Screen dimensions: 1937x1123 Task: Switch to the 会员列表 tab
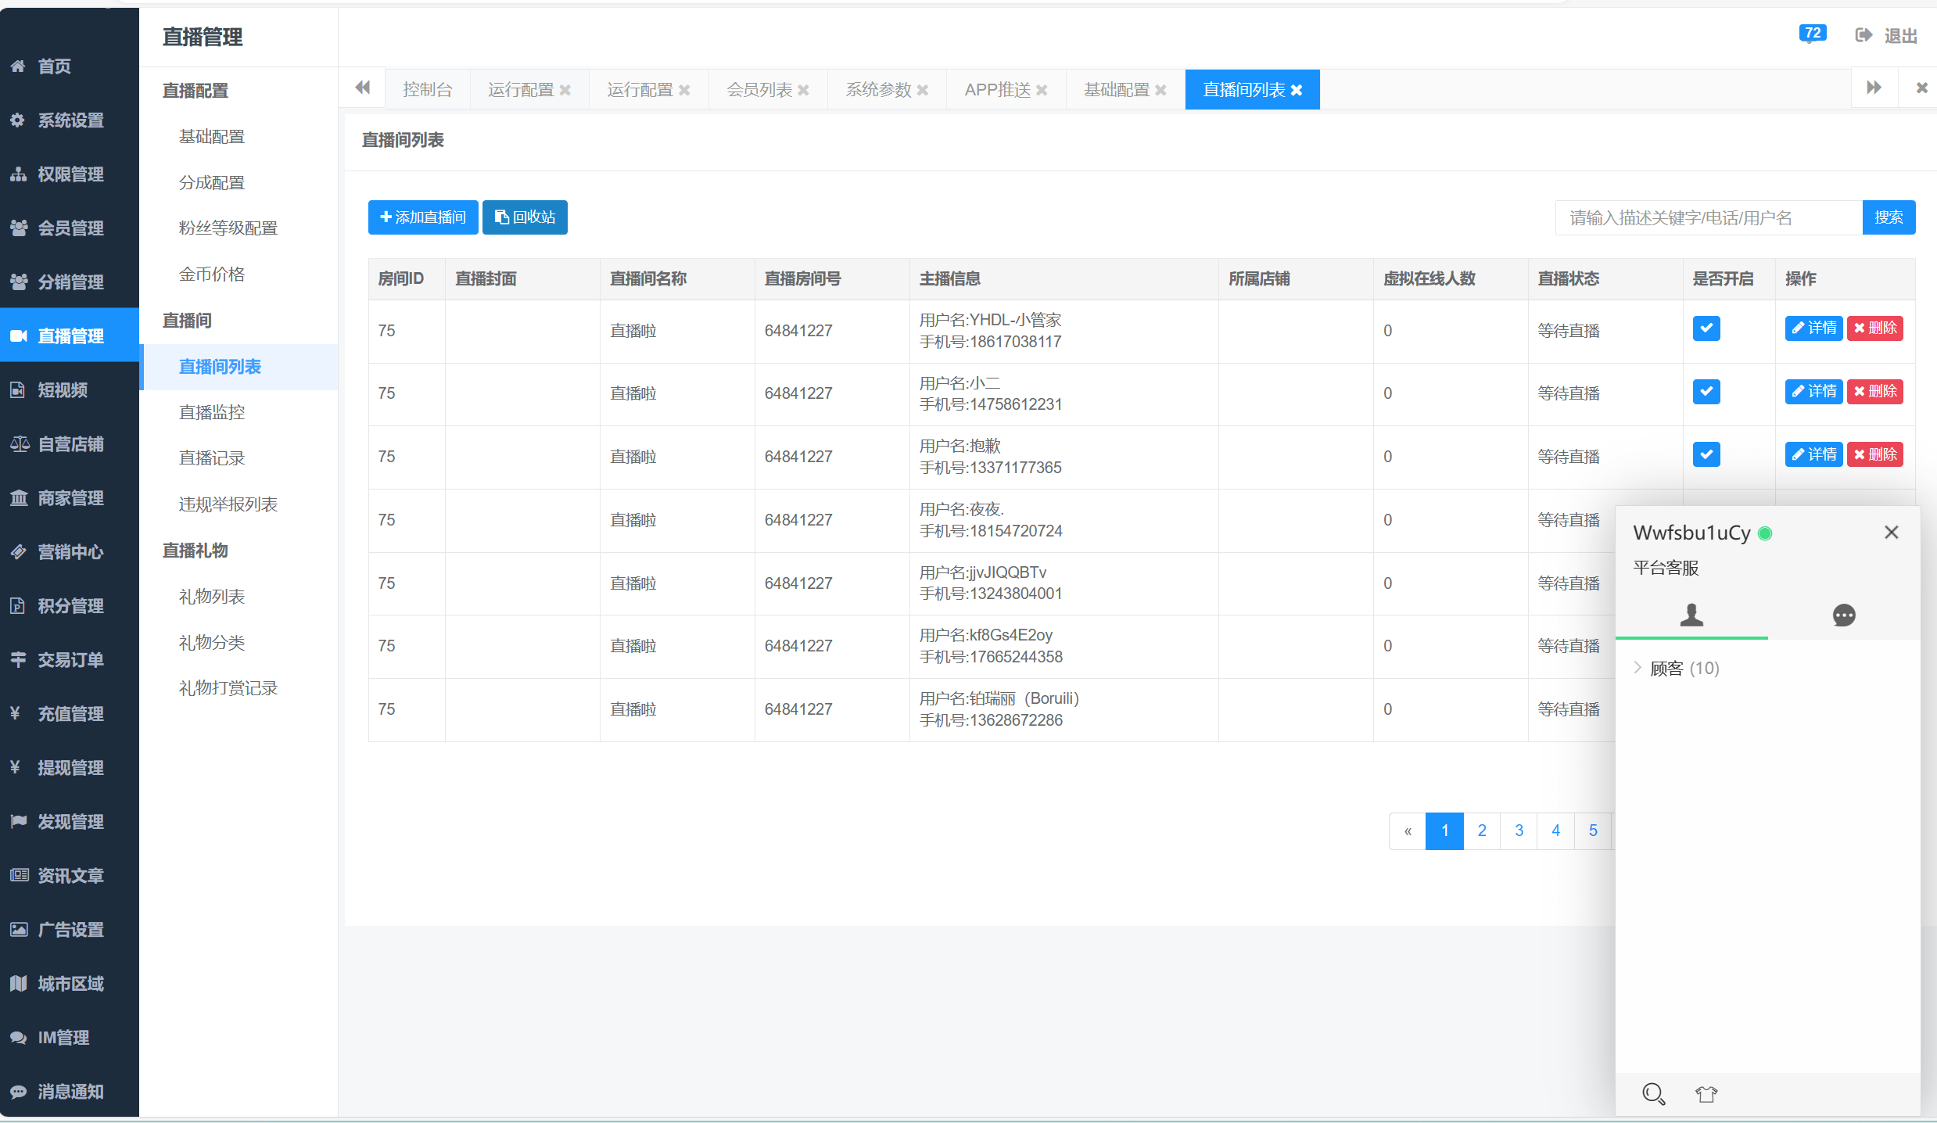pos(759,91)
